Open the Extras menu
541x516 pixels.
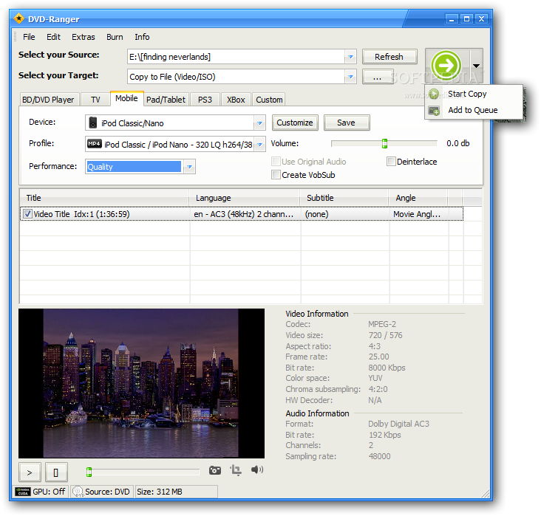(84, 37)
